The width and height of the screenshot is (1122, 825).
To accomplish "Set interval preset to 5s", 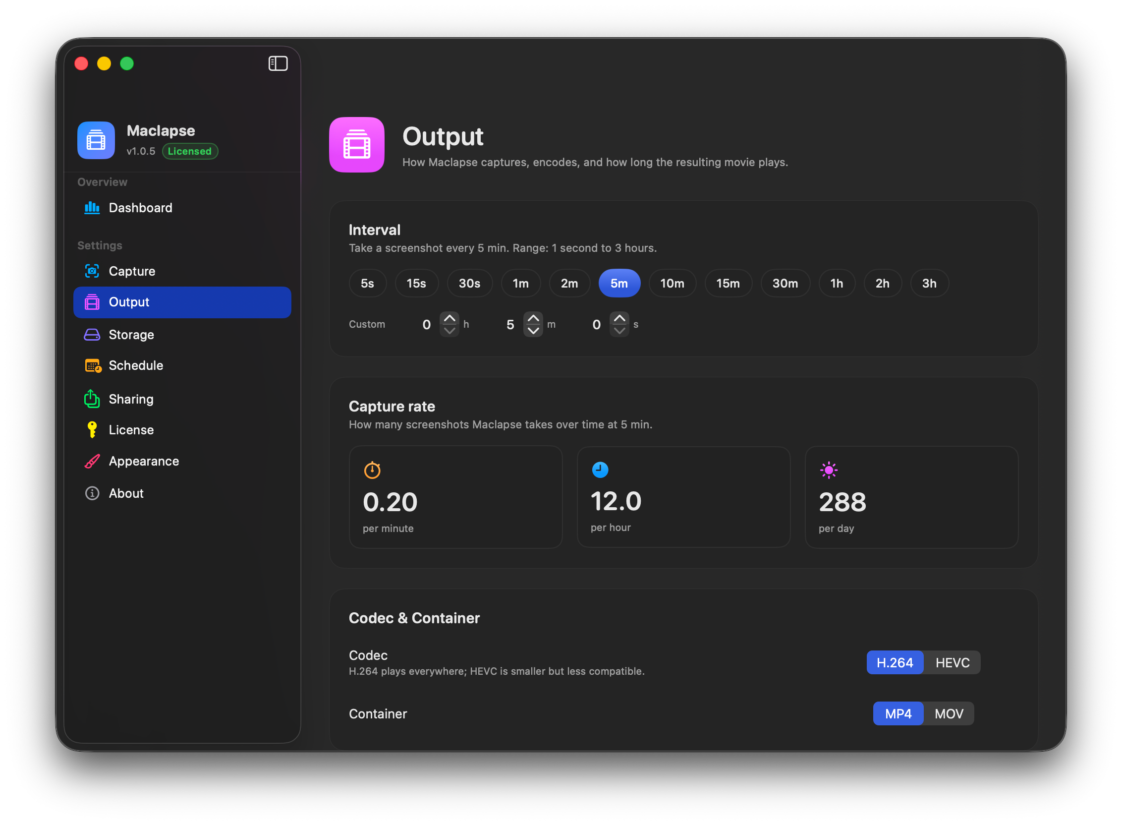I will tap(368, 283).
